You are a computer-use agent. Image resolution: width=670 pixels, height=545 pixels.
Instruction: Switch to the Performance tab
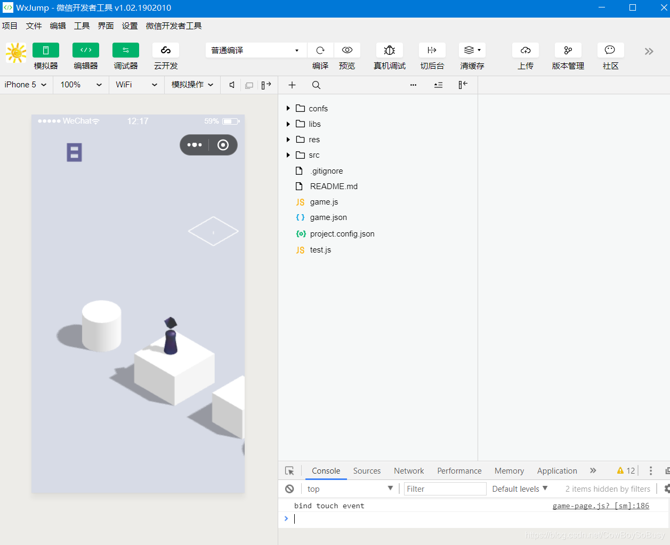[x=459, y=471]
